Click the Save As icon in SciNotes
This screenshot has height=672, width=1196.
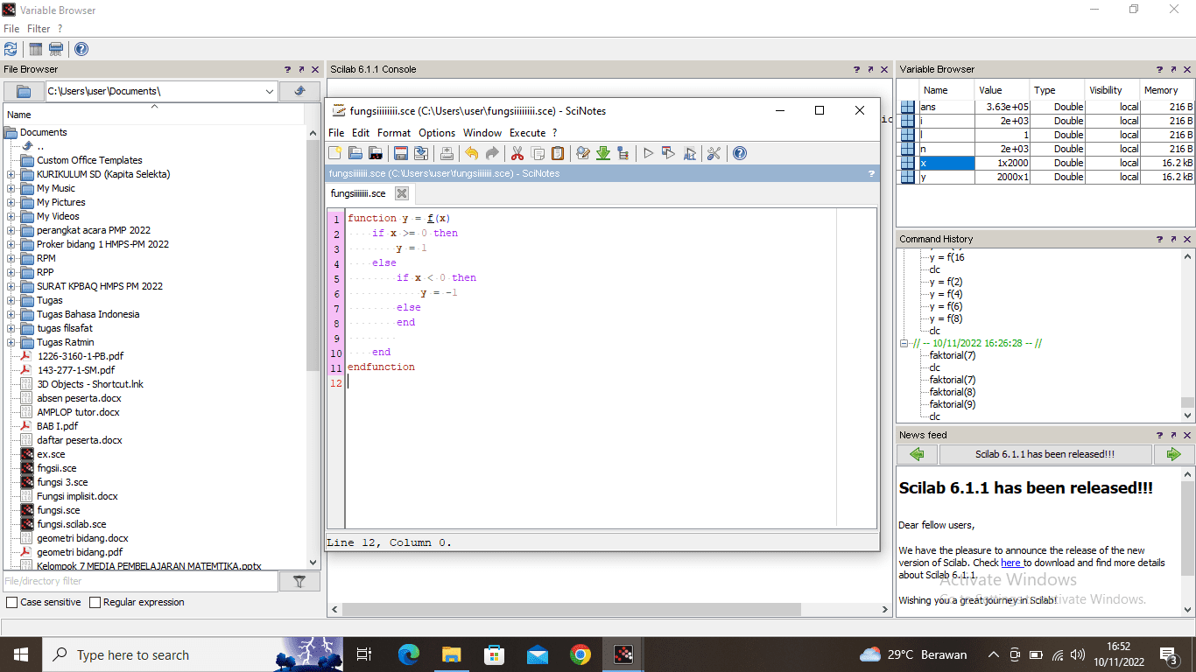(421, 153)
